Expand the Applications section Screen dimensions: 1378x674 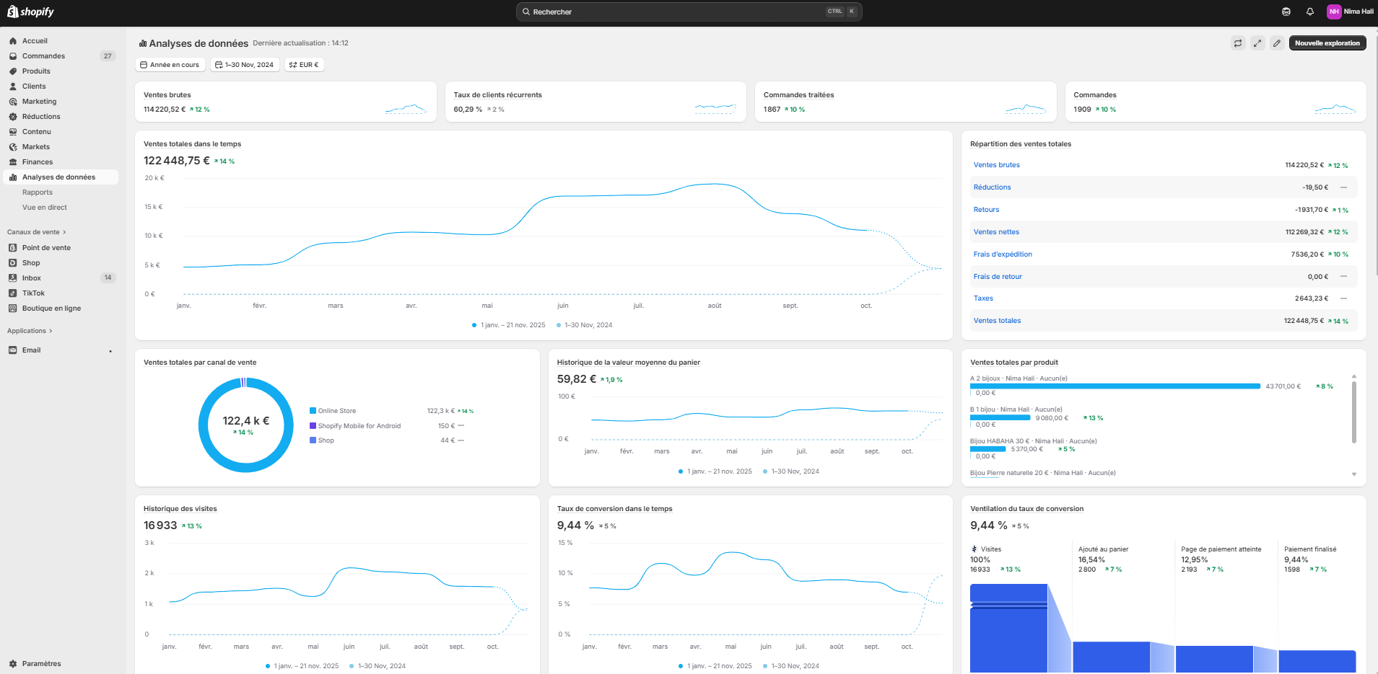pos(30,331)
